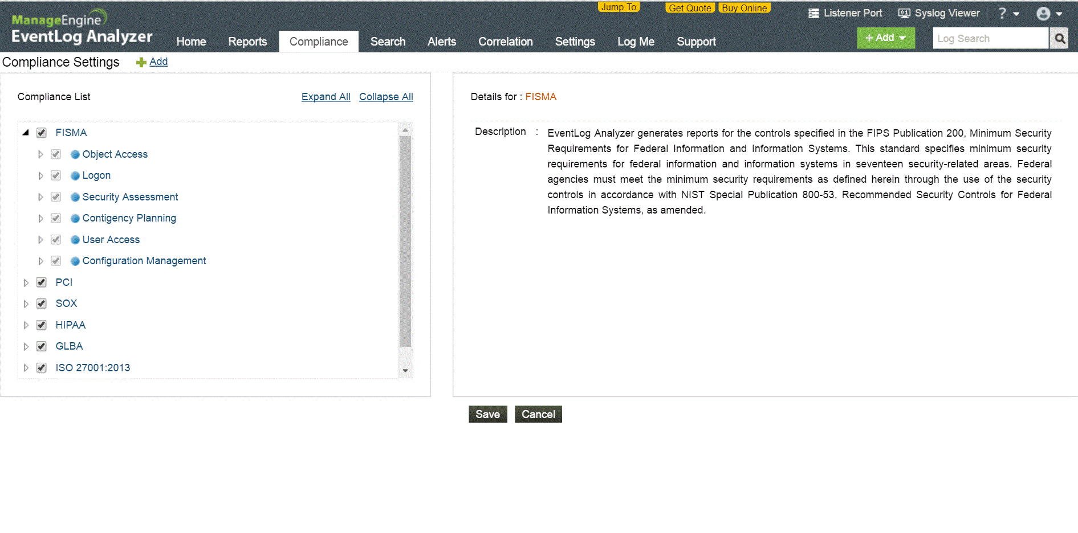Expand the SOX tree node
This screenshot has width=1078, height=533.
[26, 304]
